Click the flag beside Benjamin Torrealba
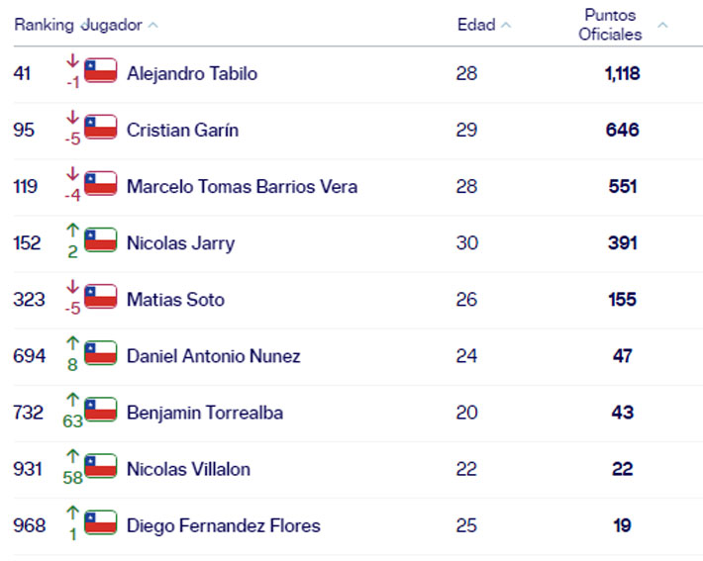703x561 pixels. (100, 410)
